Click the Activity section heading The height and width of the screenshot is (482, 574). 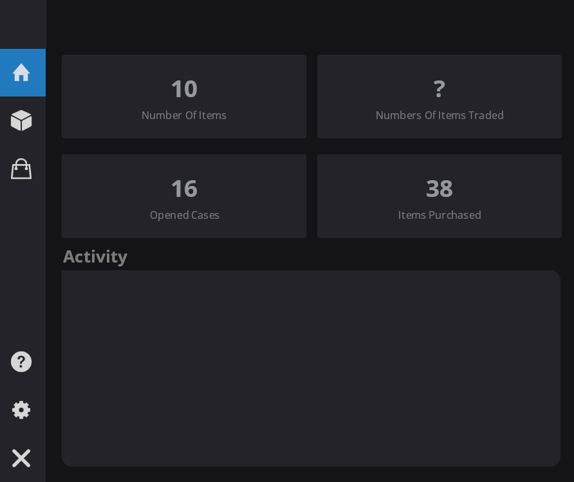95,256
